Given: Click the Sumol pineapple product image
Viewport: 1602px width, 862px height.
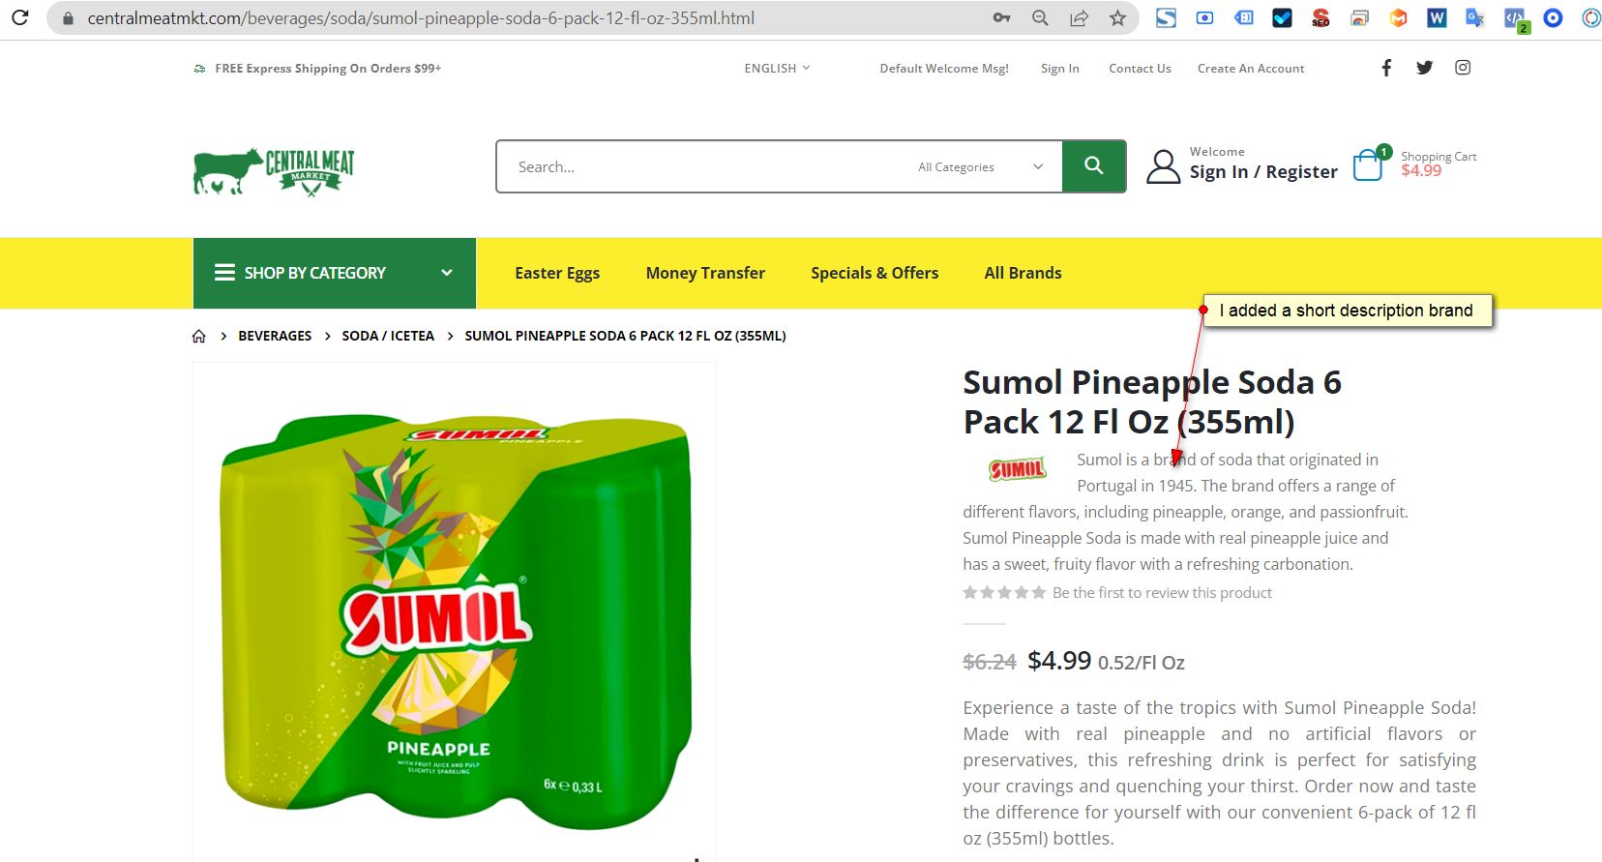Looking at the screenshot, I should pos(455,621).
